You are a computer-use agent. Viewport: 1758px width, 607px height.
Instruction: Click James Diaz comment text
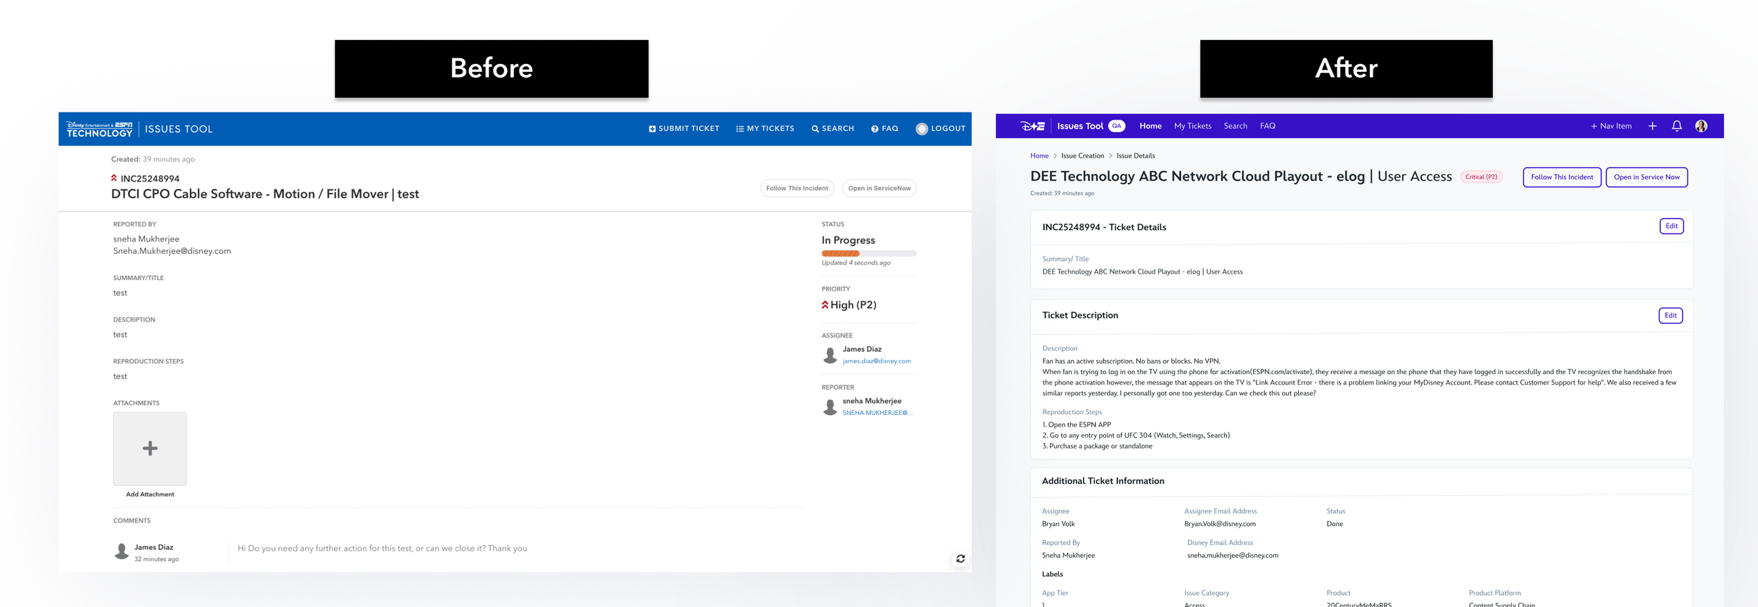(383, 549)
